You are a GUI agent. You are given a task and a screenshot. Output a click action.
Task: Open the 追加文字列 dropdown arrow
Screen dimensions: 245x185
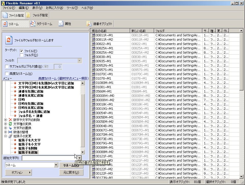click(80, 158)
